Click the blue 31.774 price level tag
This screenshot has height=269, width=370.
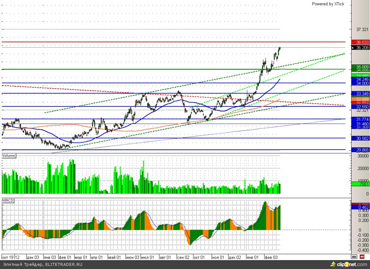click(360, 119)
